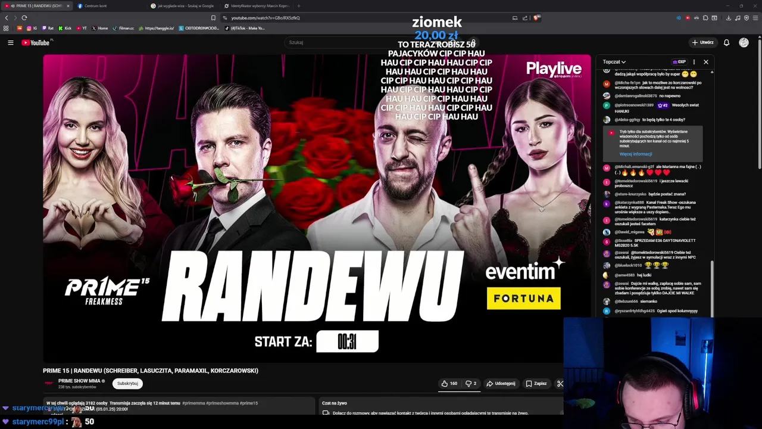Save the video with Zapisz button
This screenshot has width=762, height=429.
point(536,384)
